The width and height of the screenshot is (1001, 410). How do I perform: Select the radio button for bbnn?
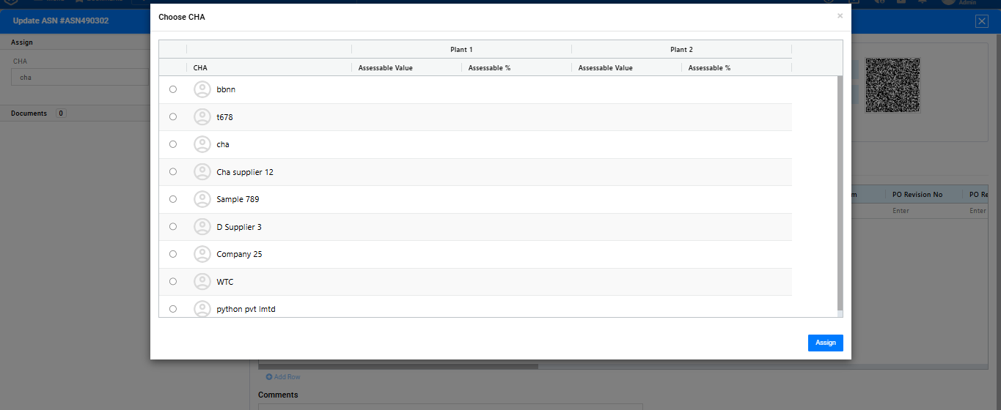[x=173, y=89]
